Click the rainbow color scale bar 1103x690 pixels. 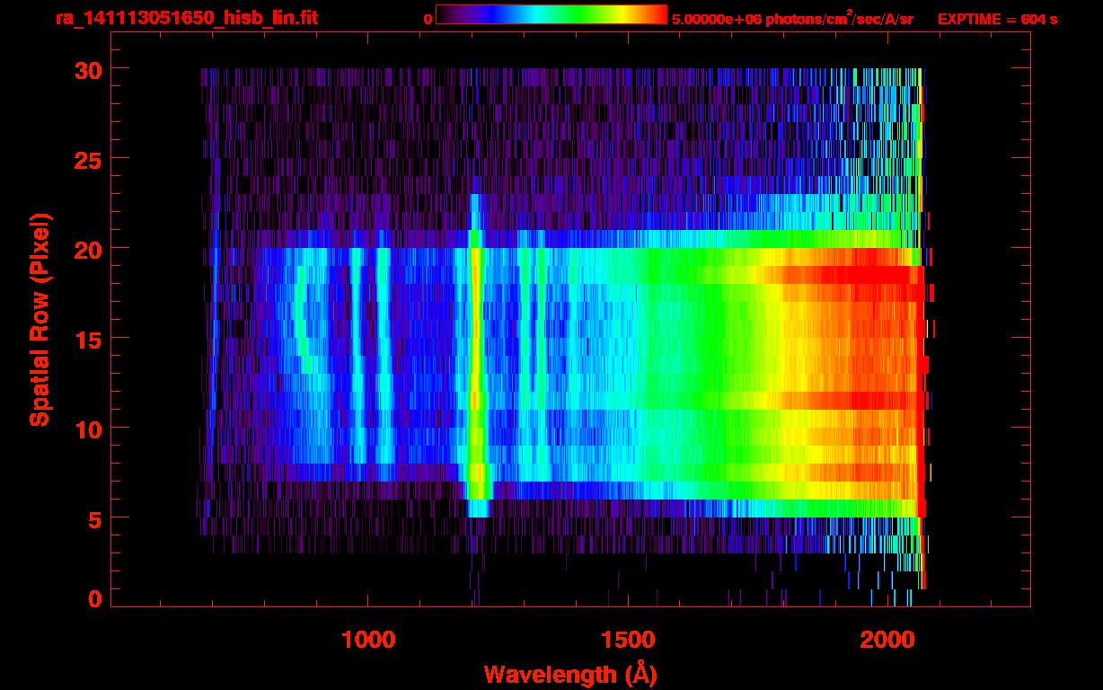coord(551,15)
